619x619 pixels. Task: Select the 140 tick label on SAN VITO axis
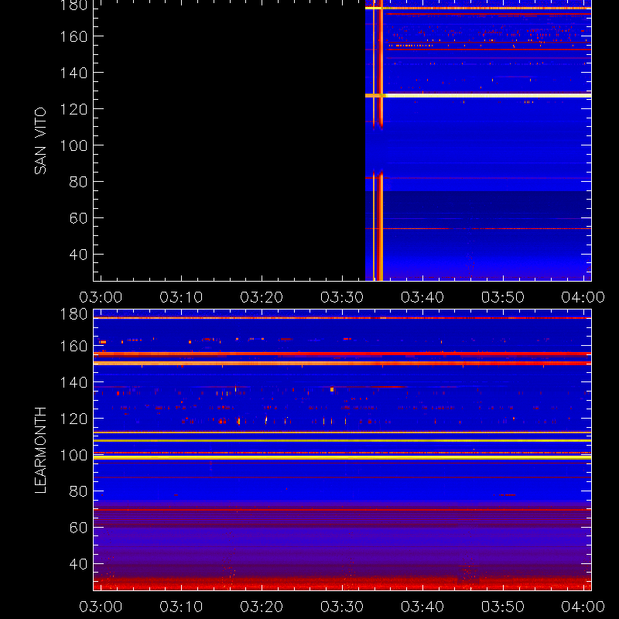pyautogui.click(x=74, y=73)
